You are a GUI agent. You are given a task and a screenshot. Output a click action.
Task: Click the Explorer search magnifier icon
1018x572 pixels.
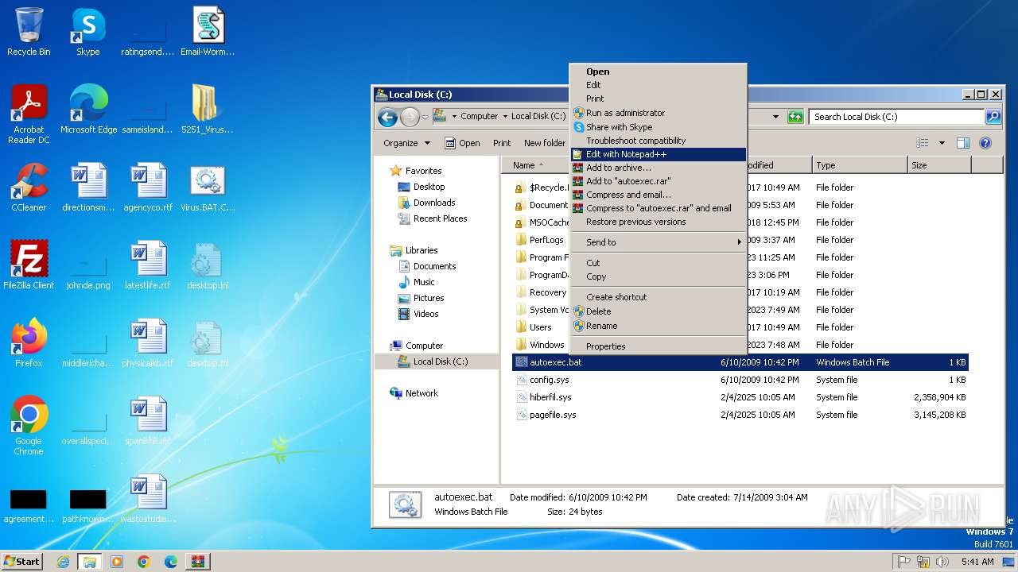click(993, 117)
